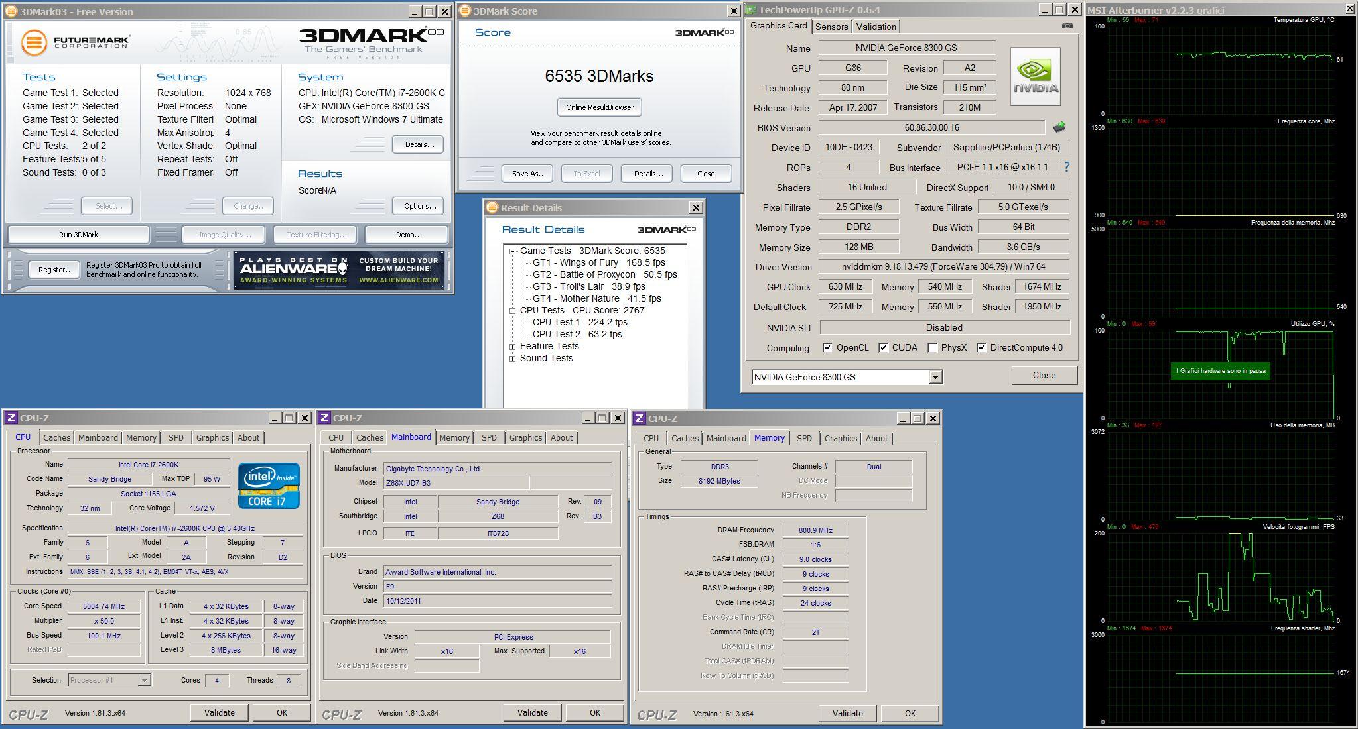The image size is (1358, 729).
Task: Click the Run 3DMark button
Action: (x=78, y=235)
